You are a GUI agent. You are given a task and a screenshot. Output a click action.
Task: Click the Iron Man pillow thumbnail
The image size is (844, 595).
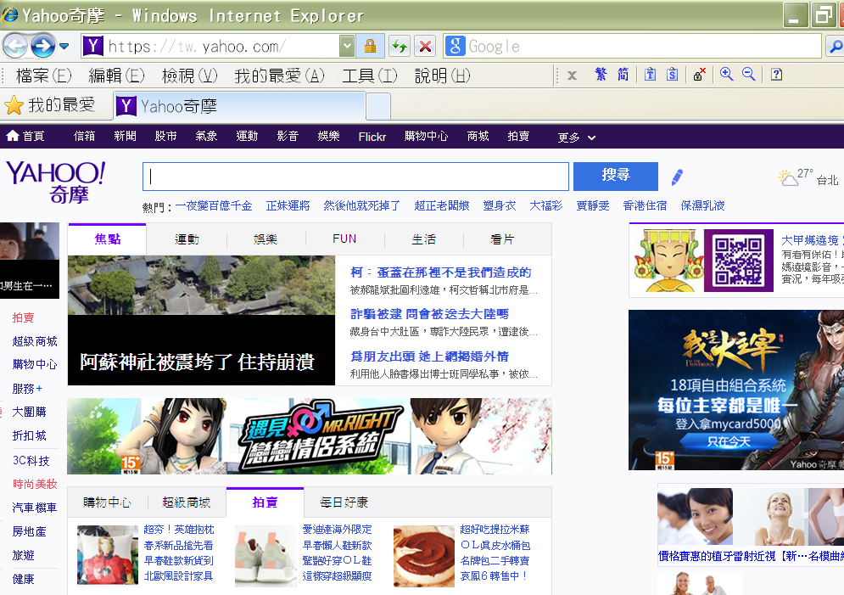tap(108, 554)
